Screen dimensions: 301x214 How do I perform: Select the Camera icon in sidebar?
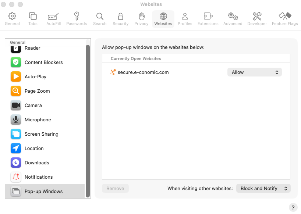[16, 105]
